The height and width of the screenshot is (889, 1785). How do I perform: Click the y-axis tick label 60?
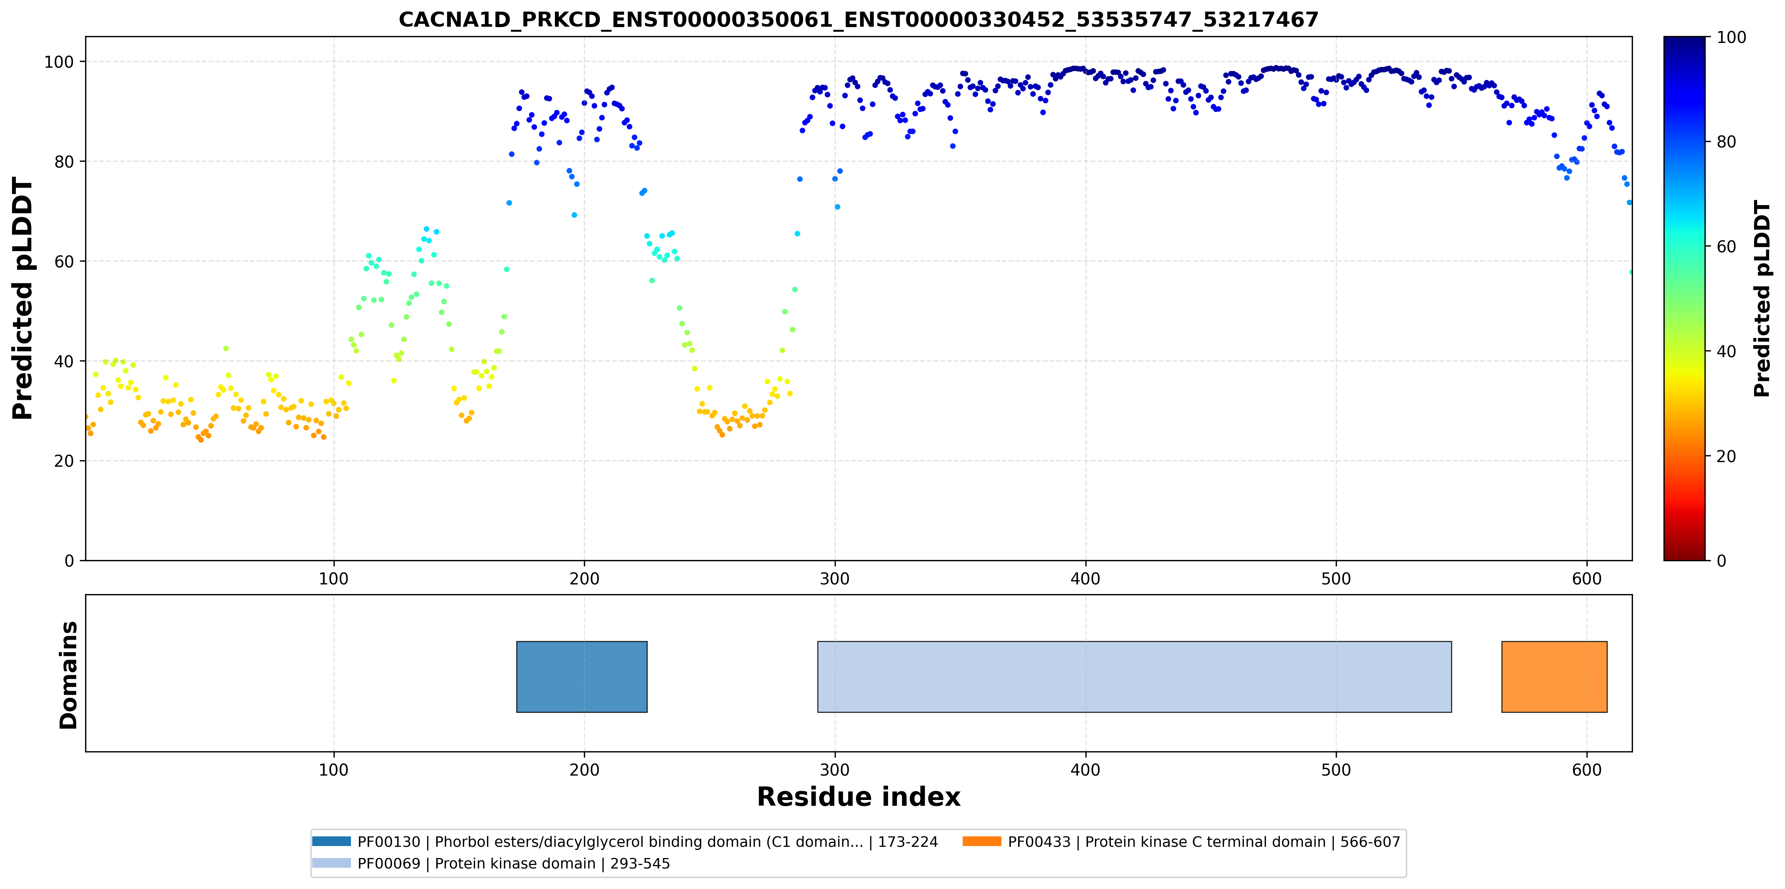(64, 261)
